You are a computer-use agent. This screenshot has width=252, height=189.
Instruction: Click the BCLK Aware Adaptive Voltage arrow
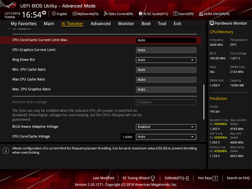pos(192,127)
